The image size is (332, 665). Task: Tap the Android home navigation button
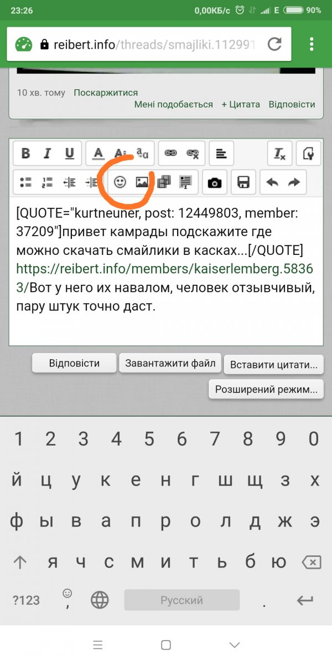(166, 644)
